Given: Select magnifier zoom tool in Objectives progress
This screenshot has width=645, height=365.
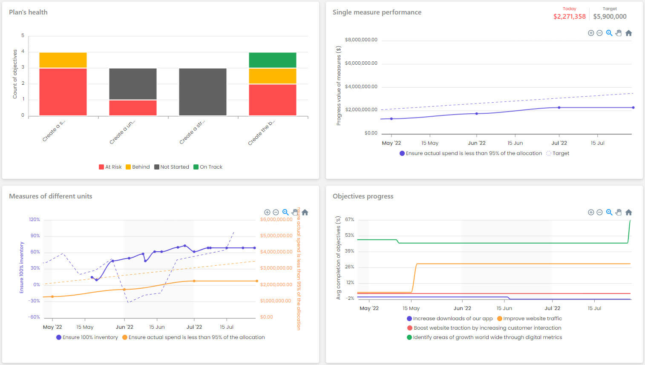Looking at the screenshot, I should [609, 212].
